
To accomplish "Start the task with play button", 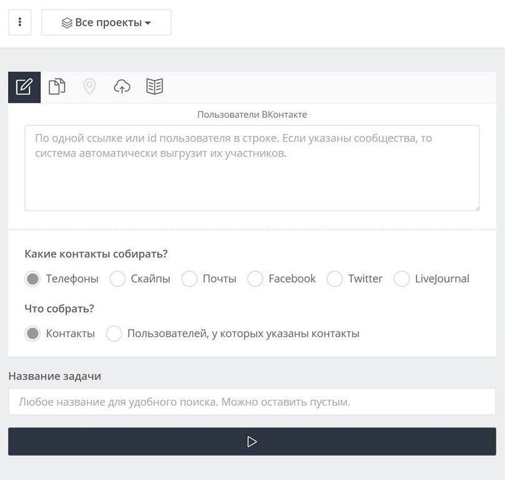I will click(x=252, y=442).
